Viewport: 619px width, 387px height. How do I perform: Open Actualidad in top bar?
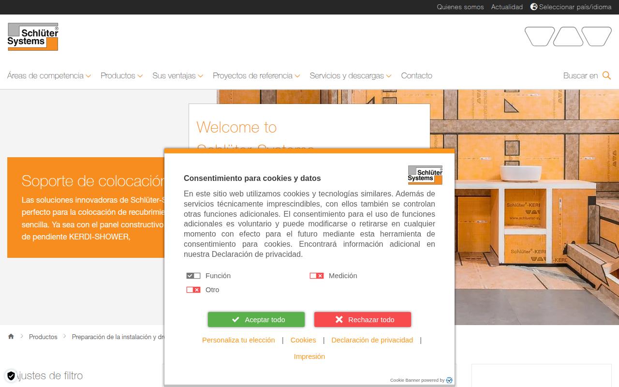coord(507,7)
